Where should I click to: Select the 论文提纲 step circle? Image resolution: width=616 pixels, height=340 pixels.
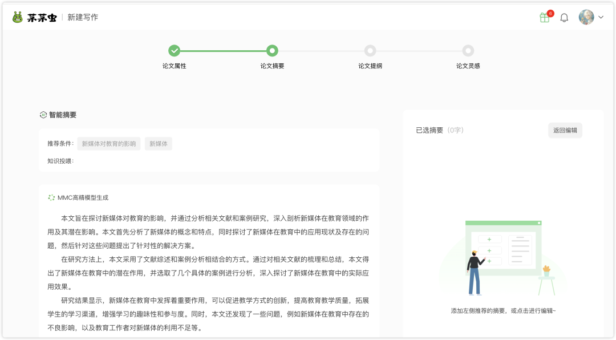(370, 51)
